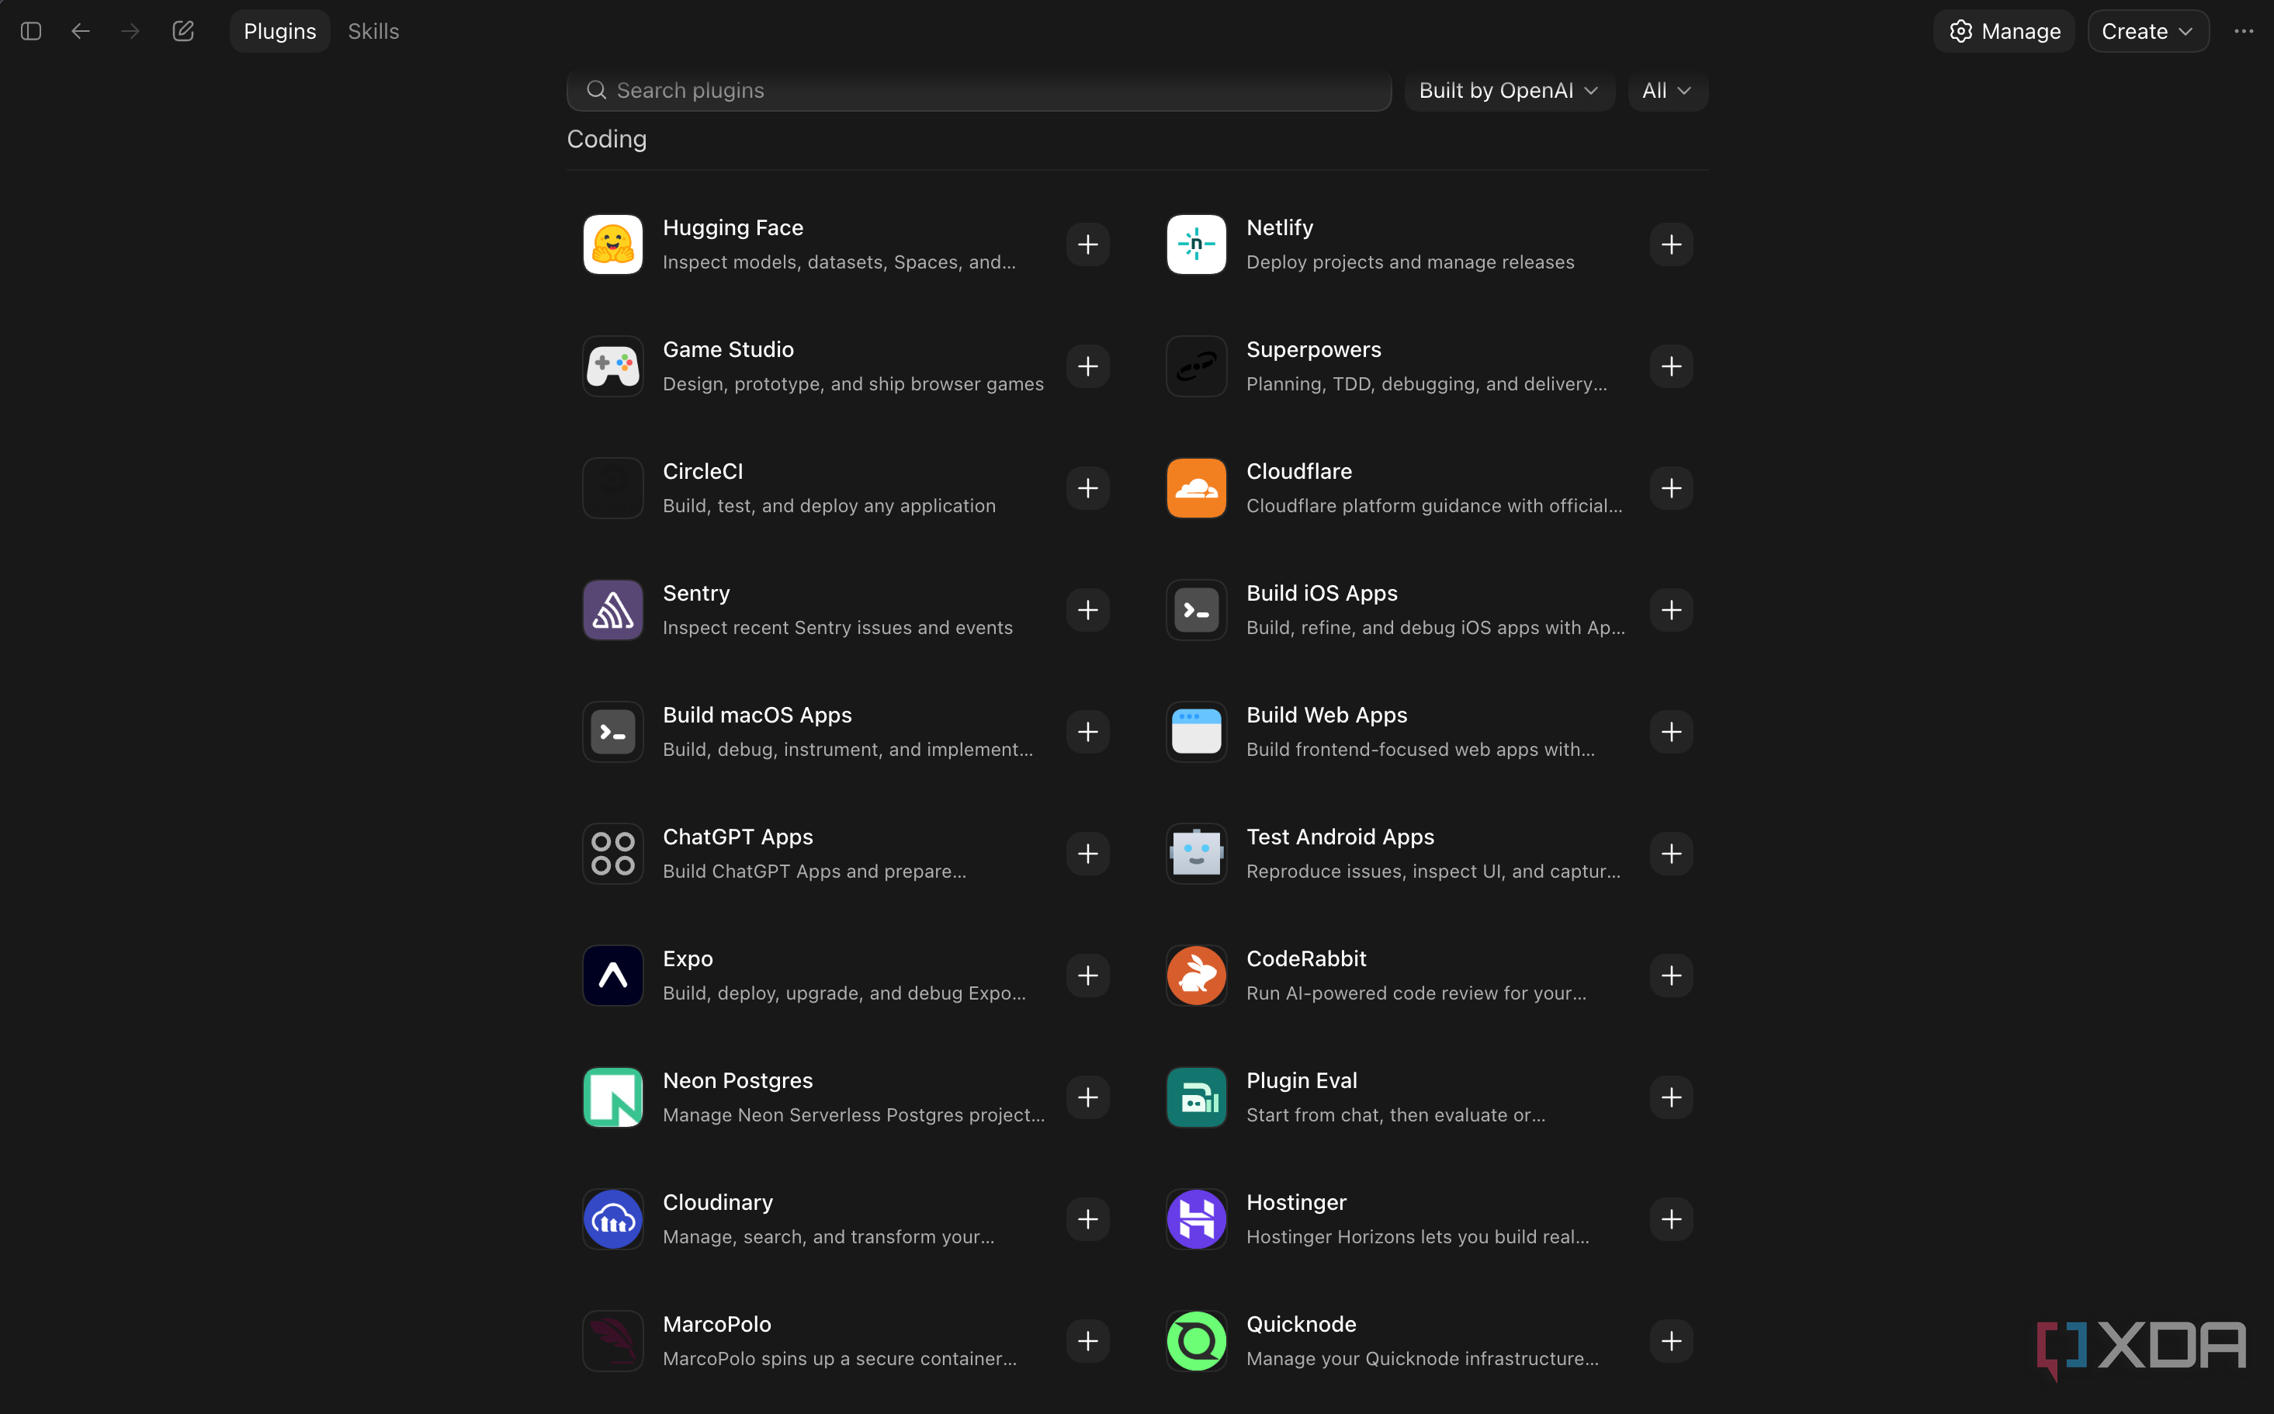Click the Neon Postgres plugin icon
Screen dimensions: 2274x1414
pos(612,1097)
